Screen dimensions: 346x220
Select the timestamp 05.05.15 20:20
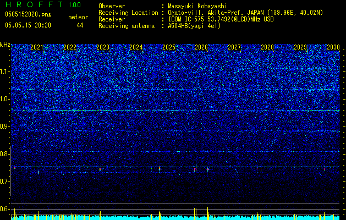[28, 25]
